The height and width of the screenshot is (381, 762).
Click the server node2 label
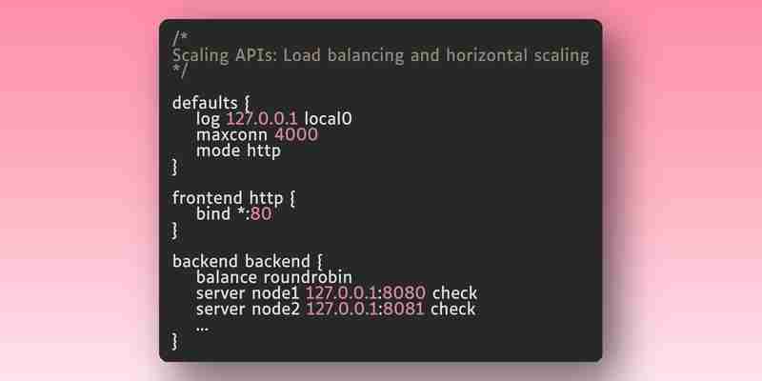[x=248, y=309]
